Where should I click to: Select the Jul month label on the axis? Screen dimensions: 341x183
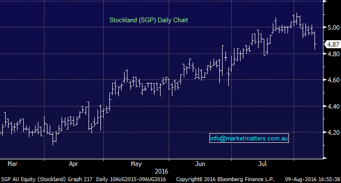coord(262,164)
